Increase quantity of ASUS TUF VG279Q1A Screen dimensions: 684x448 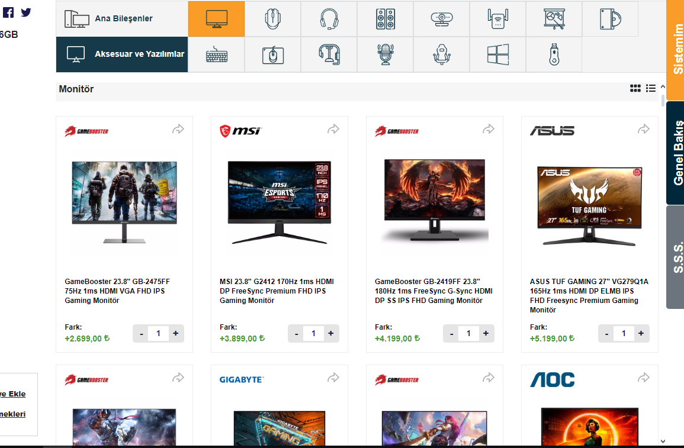click(x=641, y=333)
